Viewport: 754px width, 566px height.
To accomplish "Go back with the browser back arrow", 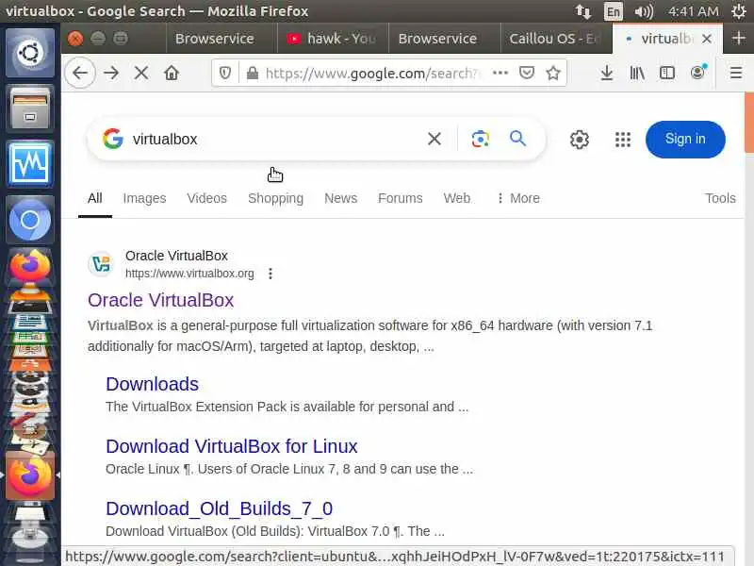I will click(80, 73).
